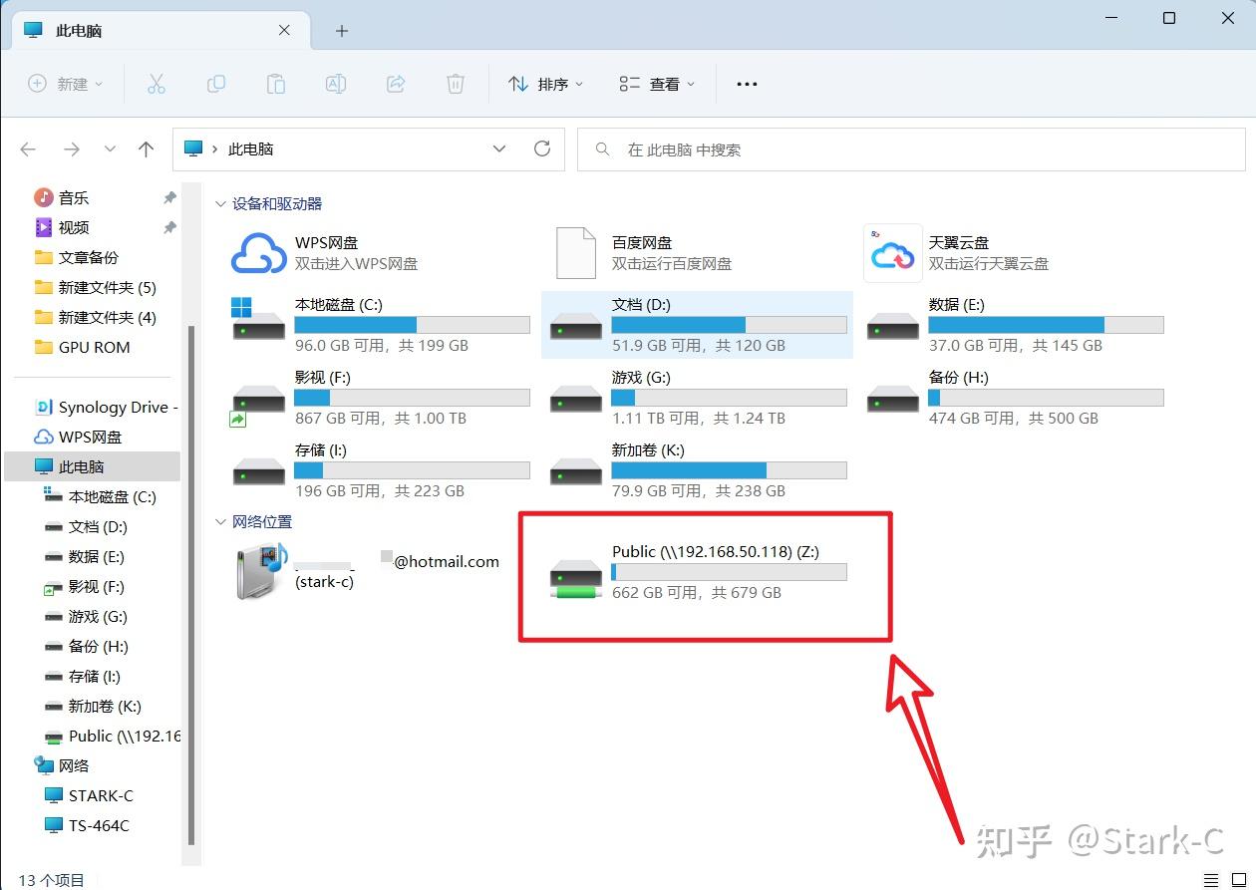Click the Share icon in the toolbar
The width and height of the screenshot is (1256, 890).
pos(396,84)
